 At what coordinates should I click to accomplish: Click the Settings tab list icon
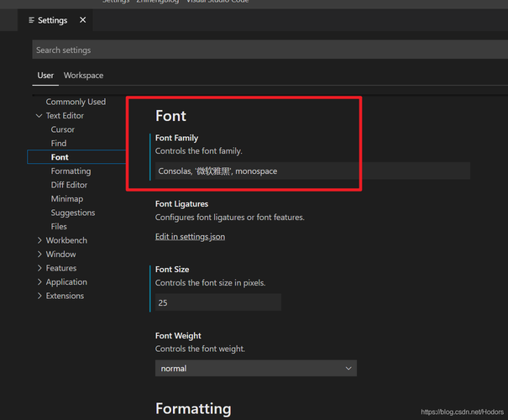pyautogui.click(x=32, y=20)
